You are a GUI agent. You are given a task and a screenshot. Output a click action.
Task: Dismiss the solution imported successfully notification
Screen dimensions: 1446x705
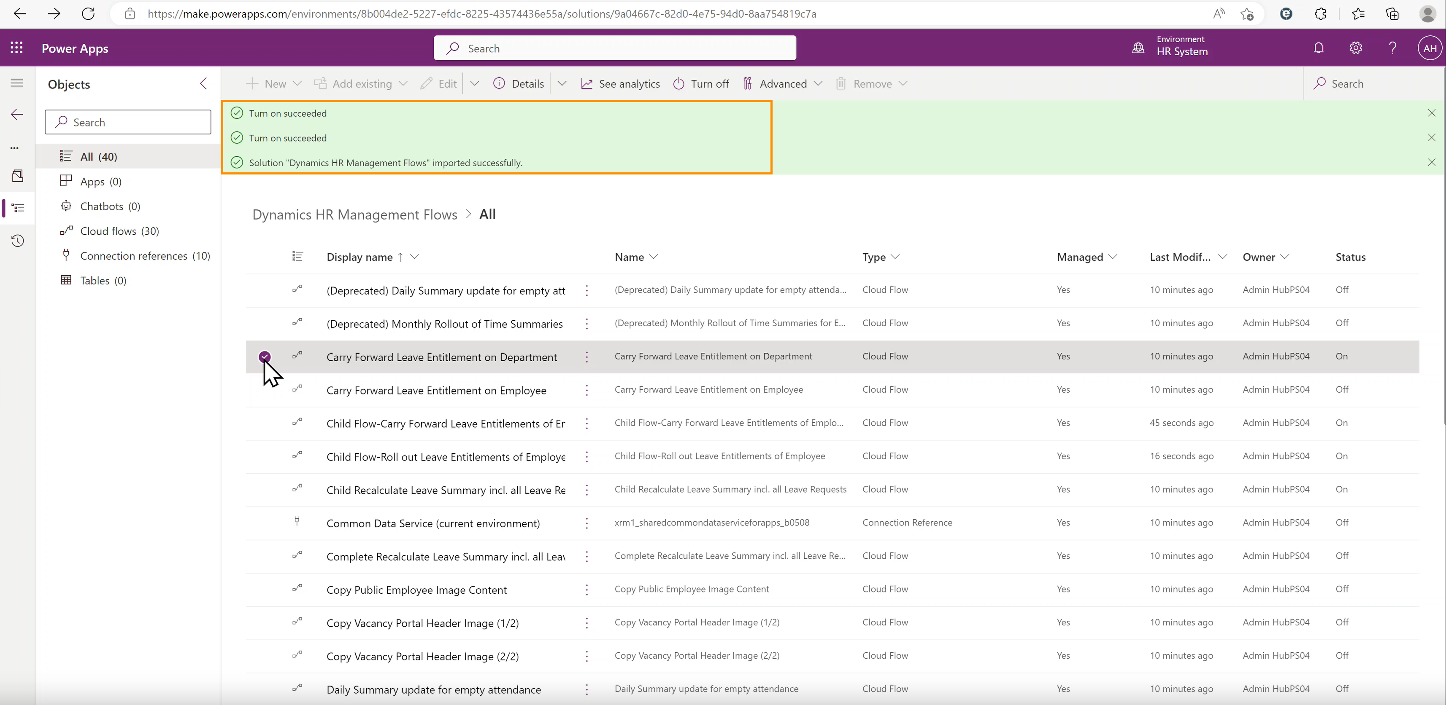pyautogui.click(x=1431, y=163)
